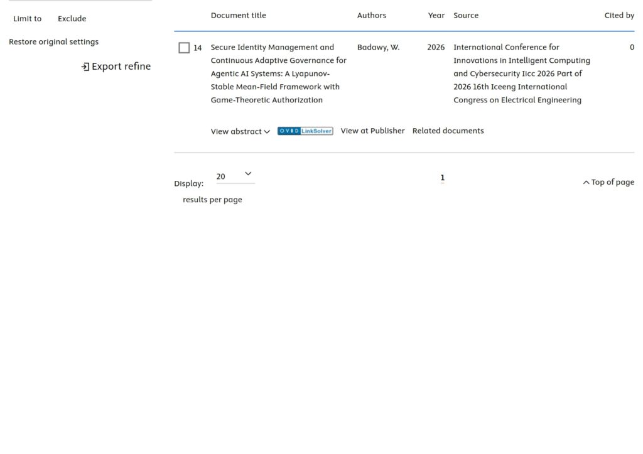Open the Secure Identity Management document title

point(278,73)
